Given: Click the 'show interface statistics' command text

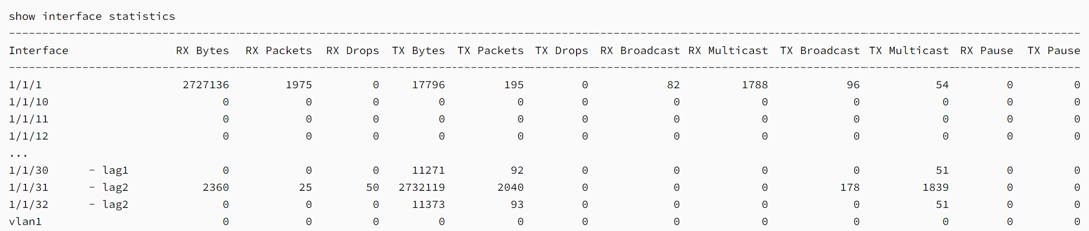Looking at the screenshot, I should pyautogui.click(x=92, y=17).
